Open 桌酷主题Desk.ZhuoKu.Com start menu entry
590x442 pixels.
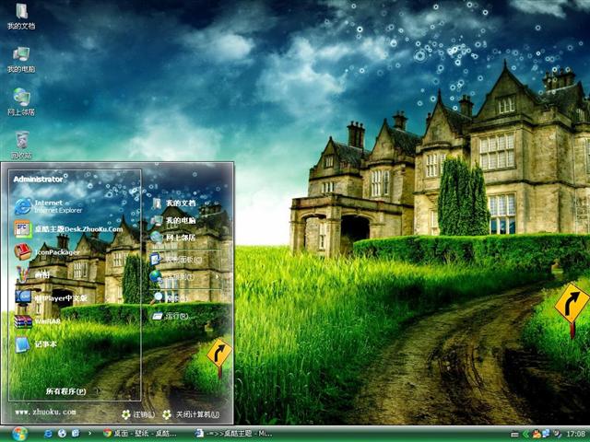point(68,229)
